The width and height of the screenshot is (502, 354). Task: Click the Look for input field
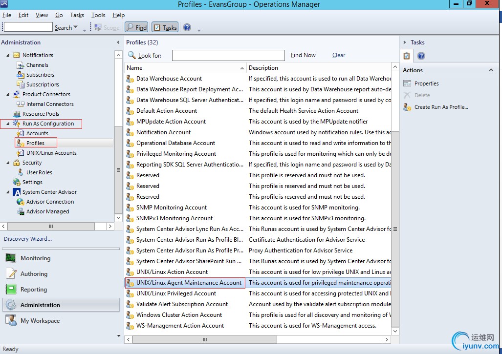pos(228,55)
